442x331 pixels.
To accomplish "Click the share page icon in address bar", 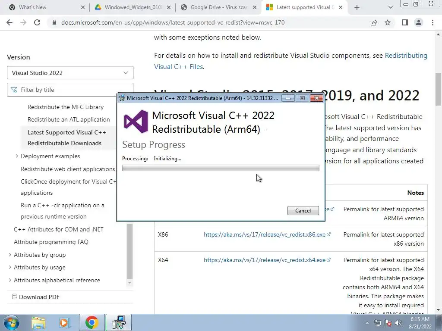I will coord(374,22).
